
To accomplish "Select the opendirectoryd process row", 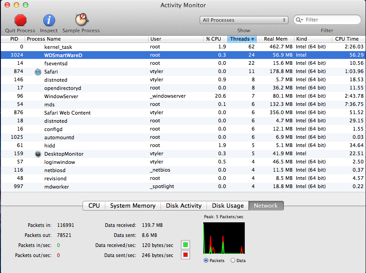I will pyautogui.click(x=183, y=88).
